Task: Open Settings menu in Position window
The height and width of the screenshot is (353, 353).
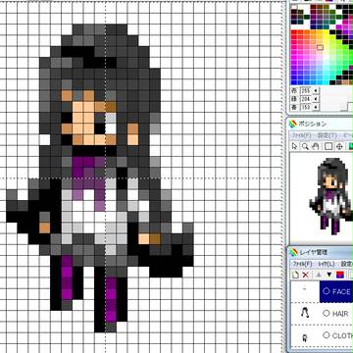Action: click(328, 135)
